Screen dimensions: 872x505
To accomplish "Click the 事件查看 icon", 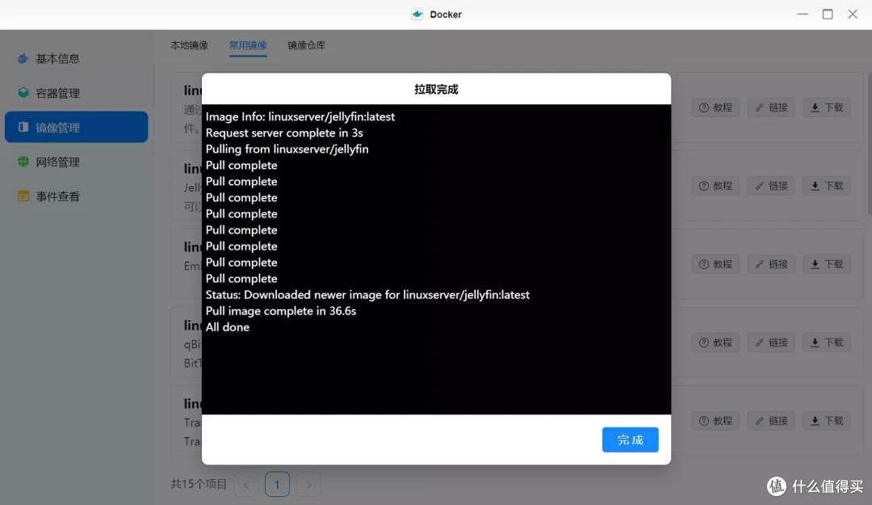I will click(23, 196).
